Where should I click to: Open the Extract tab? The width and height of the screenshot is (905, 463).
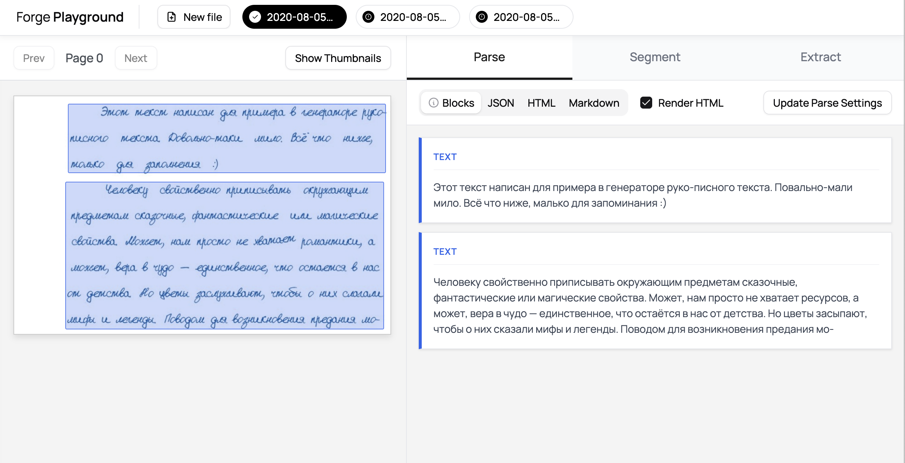pyautogui.click(x=820, y=57)
